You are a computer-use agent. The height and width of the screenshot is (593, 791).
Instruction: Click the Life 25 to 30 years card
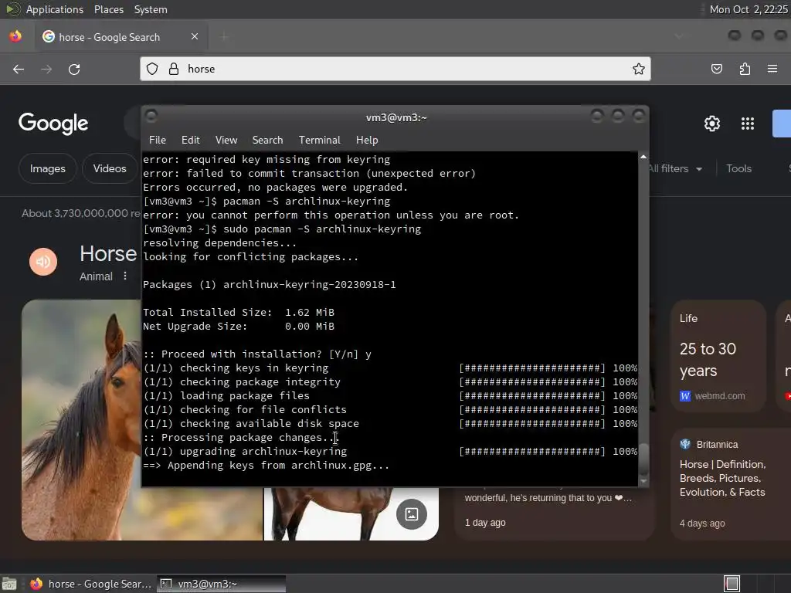(x=718, y=356)
